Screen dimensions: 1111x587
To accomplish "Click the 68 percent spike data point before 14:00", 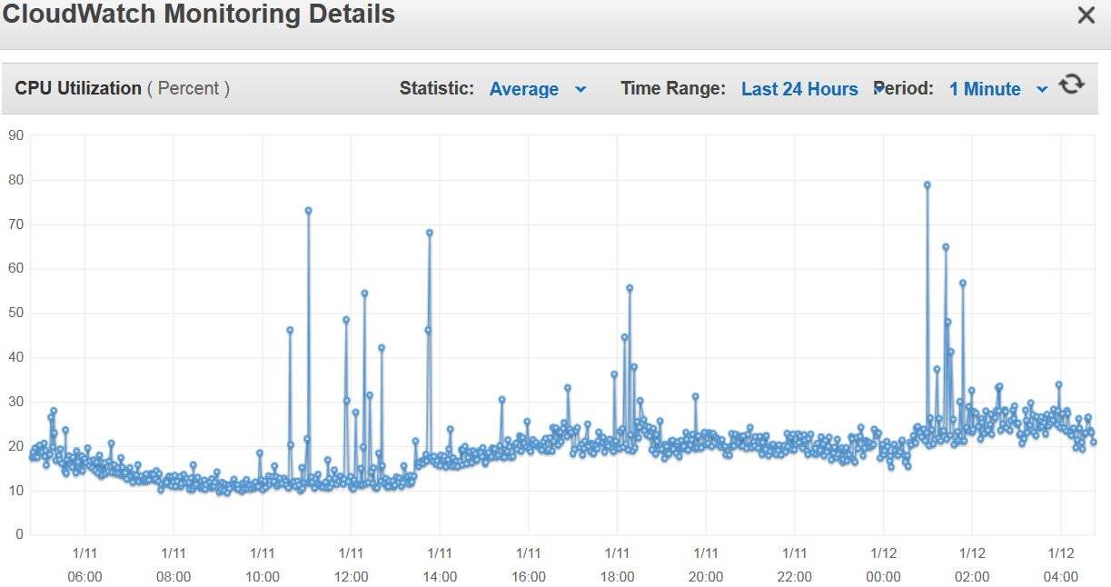I will [430, 233].
